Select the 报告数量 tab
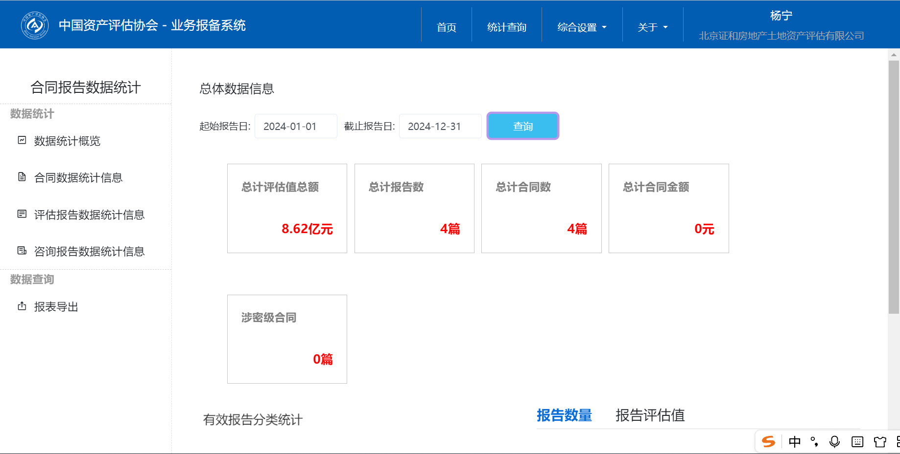The width and height of the screenshot is (900, 454). (564, 415)
